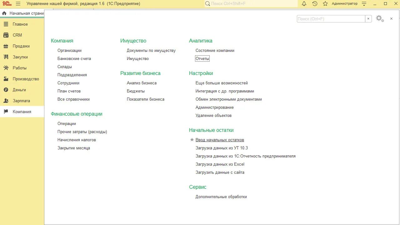Open Анализ бизнеса link

pos(142,83)
